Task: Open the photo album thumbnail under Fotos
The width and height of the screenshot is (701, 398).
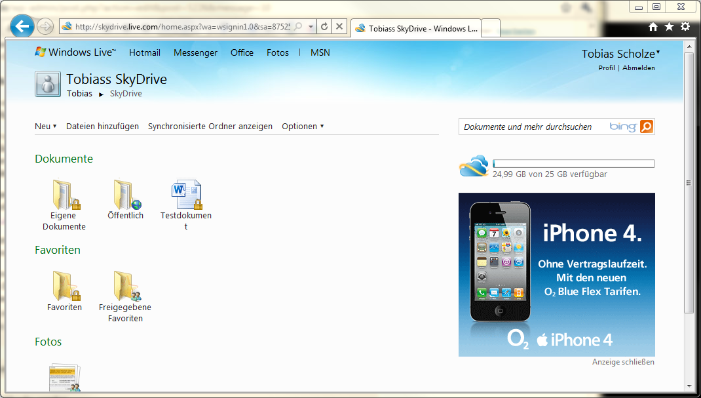Action: (x=65, y=378)
